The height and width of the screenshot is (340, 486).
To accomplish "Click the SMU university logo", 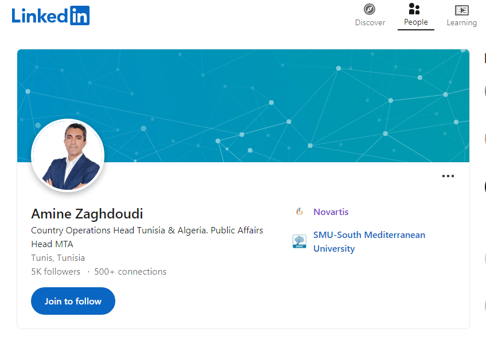I will (299, 241).
